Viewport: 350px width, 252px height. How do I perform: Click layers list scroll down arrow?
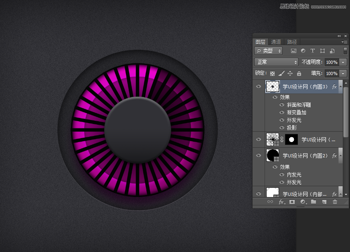click(x=346, y=194)
